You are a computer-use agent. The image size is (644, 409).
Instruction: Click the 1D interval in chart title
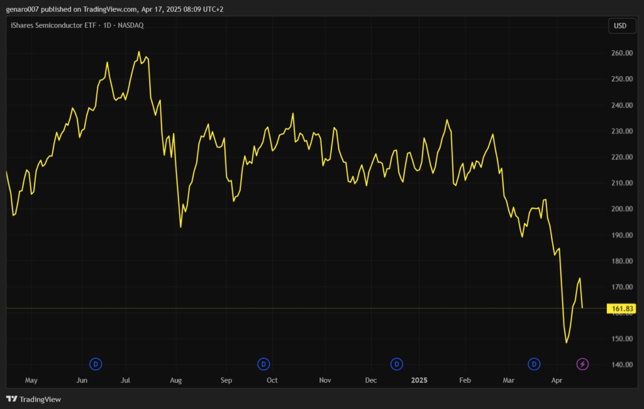coord(108,26)
